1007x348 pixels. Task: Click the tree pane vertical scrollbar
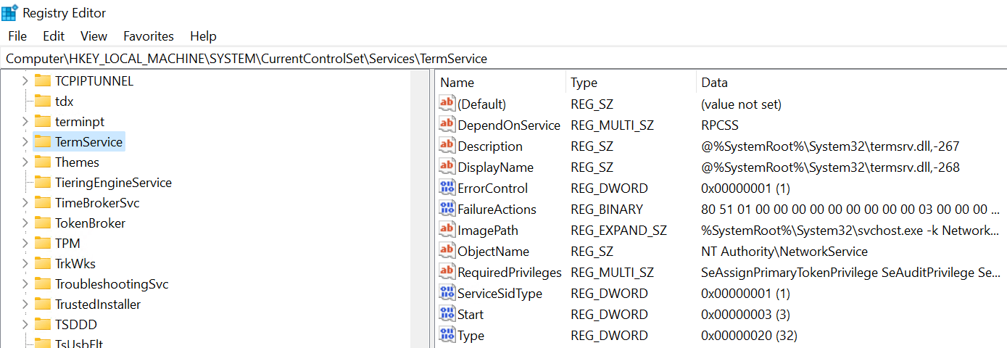click(x=420, y=209)
